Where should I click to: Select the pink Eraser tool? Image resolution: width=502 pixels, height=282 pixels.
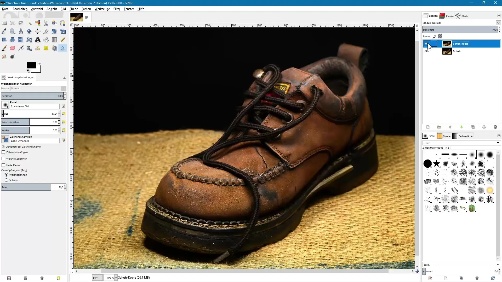click(x=13, y=48)
